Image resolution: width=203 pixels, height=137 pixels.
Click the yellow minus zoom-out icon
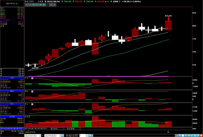(186, 136)
